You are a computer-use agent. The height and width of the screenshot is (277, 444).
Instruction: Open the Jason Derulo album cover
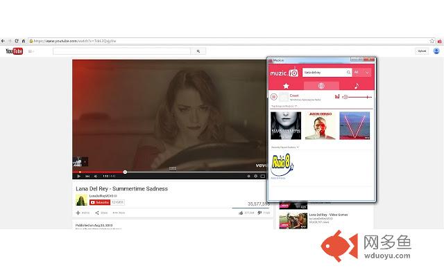click(321, 125)
